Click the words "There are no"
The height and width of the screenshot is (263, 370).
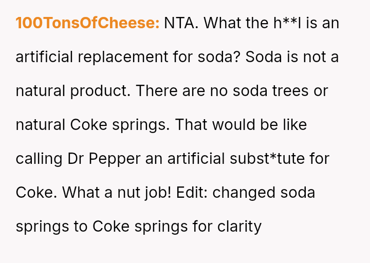[x=180, y=91]
